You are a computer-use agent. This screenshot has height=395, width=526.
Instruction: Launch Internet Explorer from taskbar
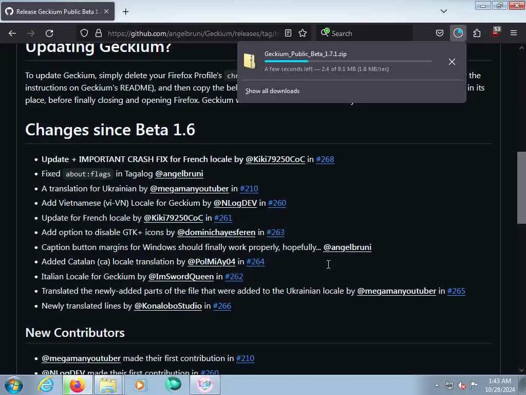(x=46, y=385)
